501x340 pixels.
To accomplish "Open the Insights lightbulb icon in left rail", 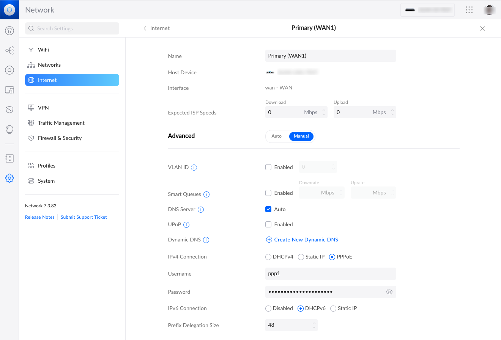I will point(9,129).
